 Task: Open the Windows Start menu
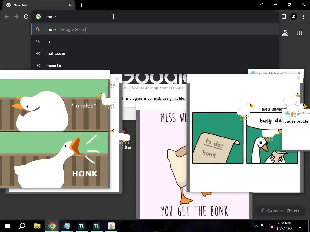click(7, 226)
